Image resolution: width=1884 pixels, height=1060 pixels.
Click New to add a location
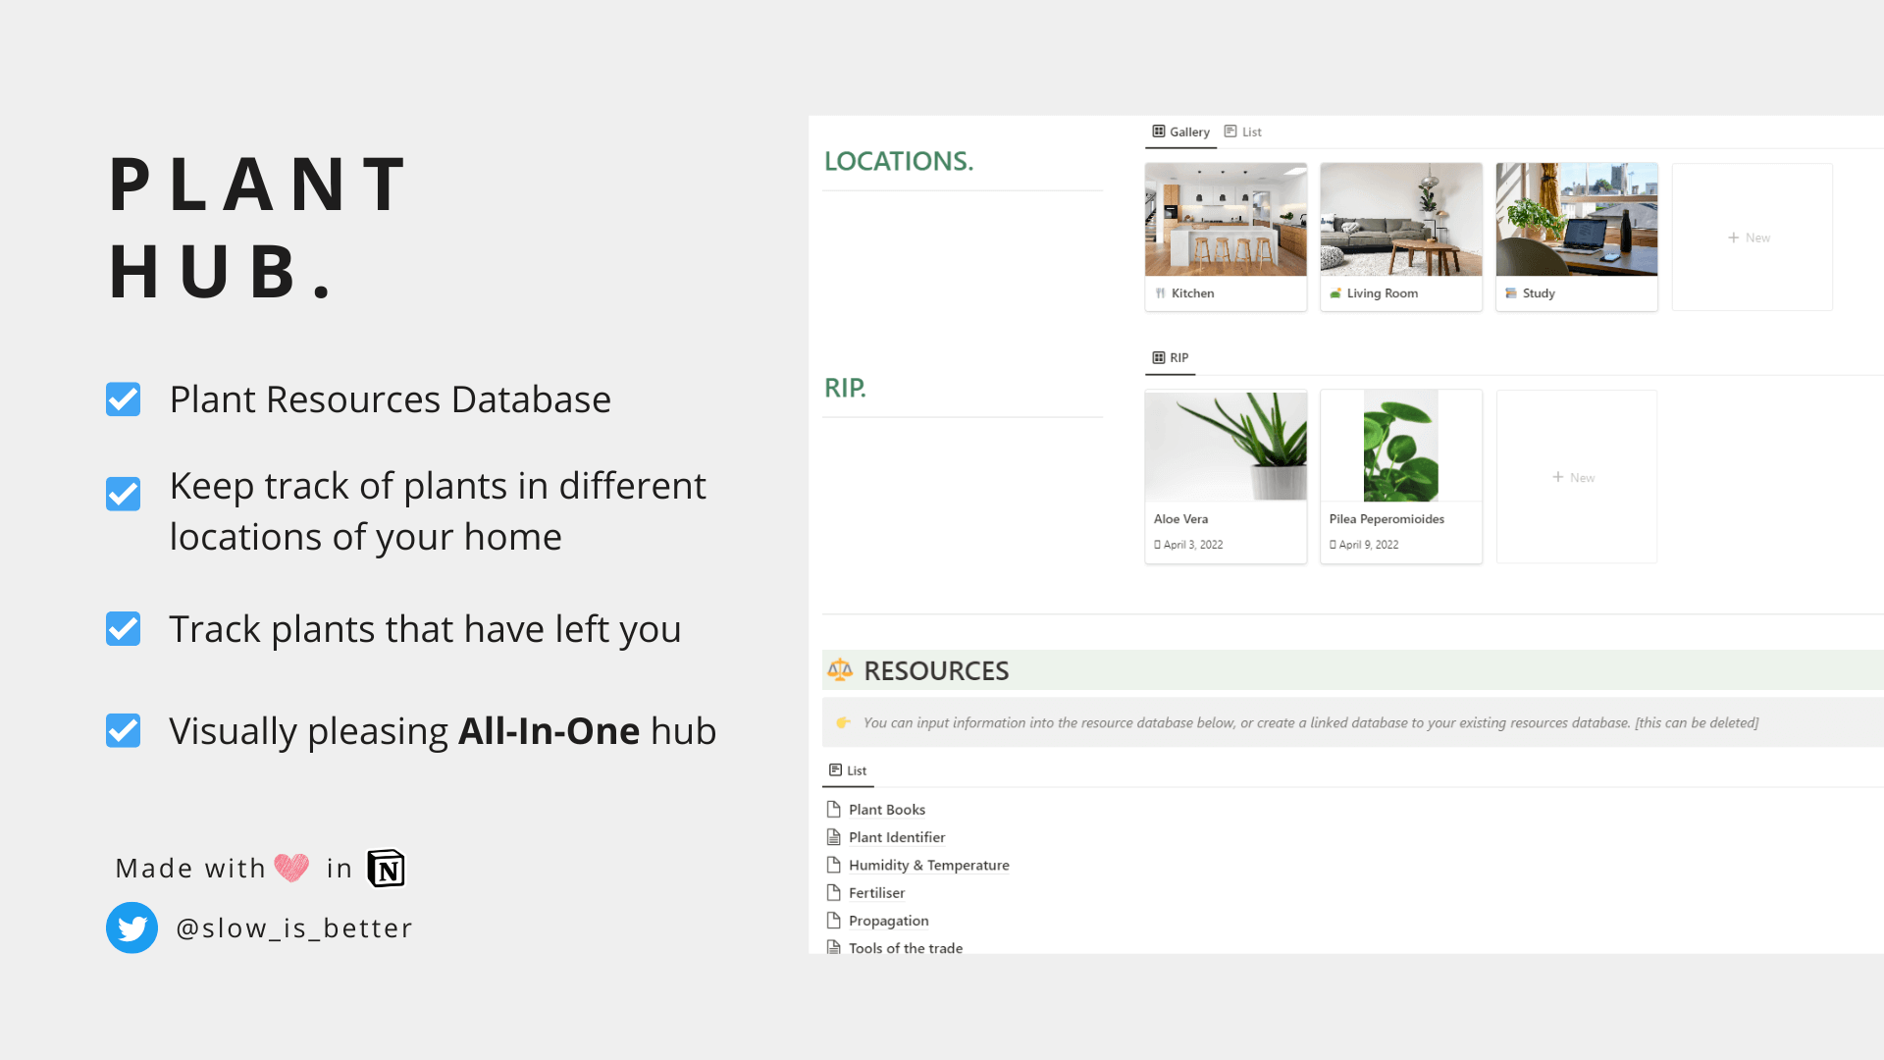1752,237
